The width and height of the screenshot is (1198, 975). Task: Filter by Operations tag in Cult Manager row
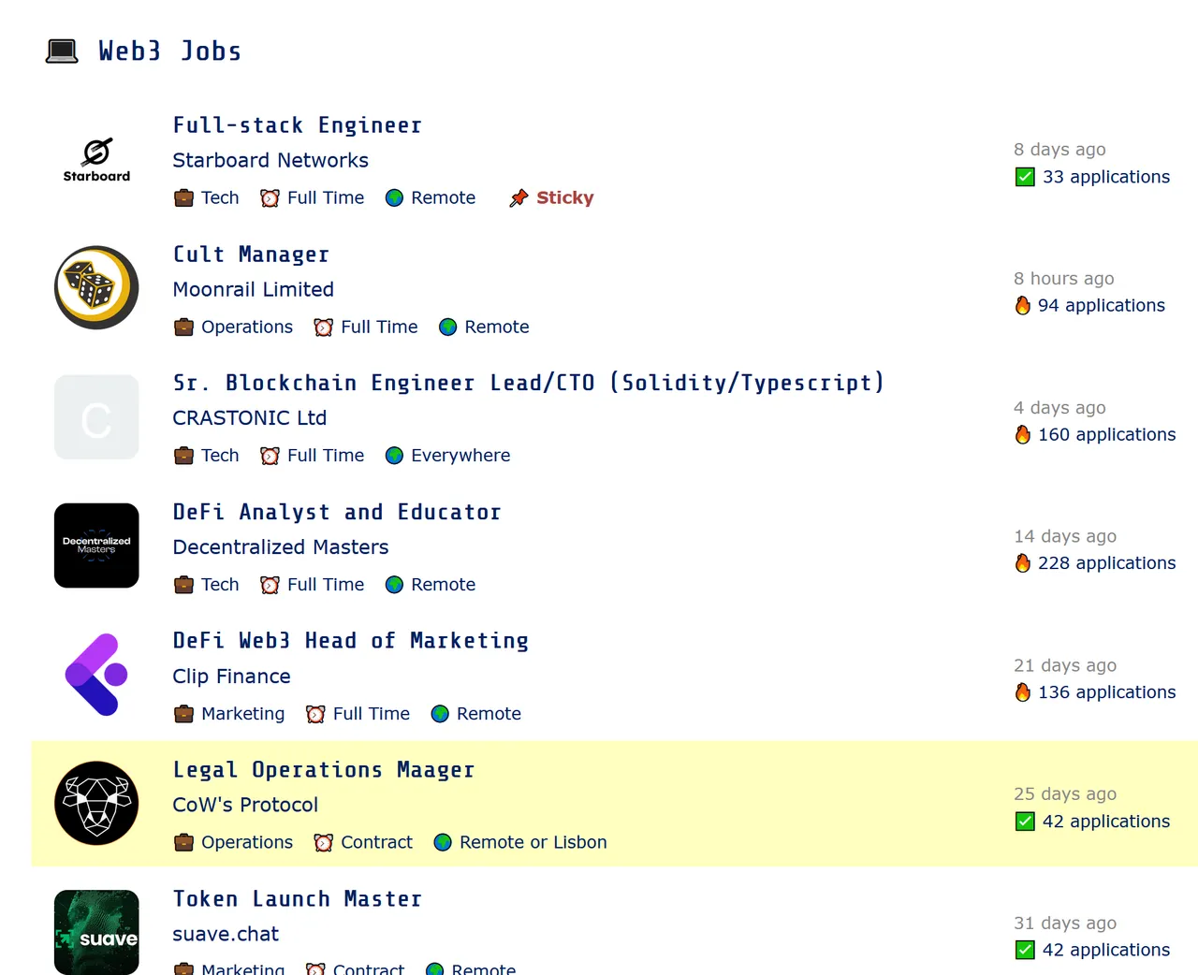247,327
